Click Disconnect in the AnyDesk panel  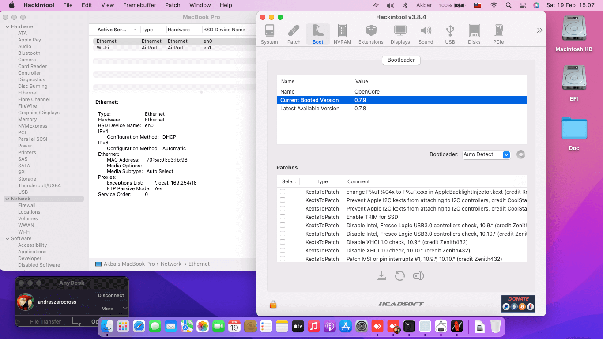(111, 295)
